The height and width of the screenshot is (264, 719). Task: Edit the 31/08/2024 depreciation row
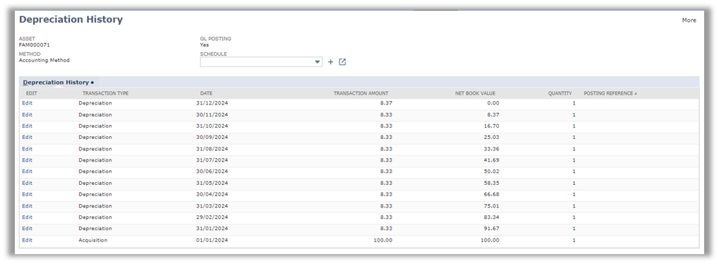coord(27,149)
